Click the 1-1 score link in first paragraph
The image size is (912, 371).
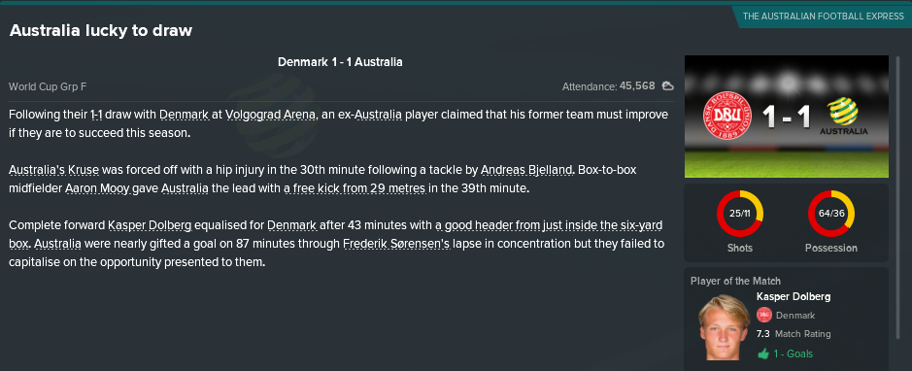(x=98, y=115)
